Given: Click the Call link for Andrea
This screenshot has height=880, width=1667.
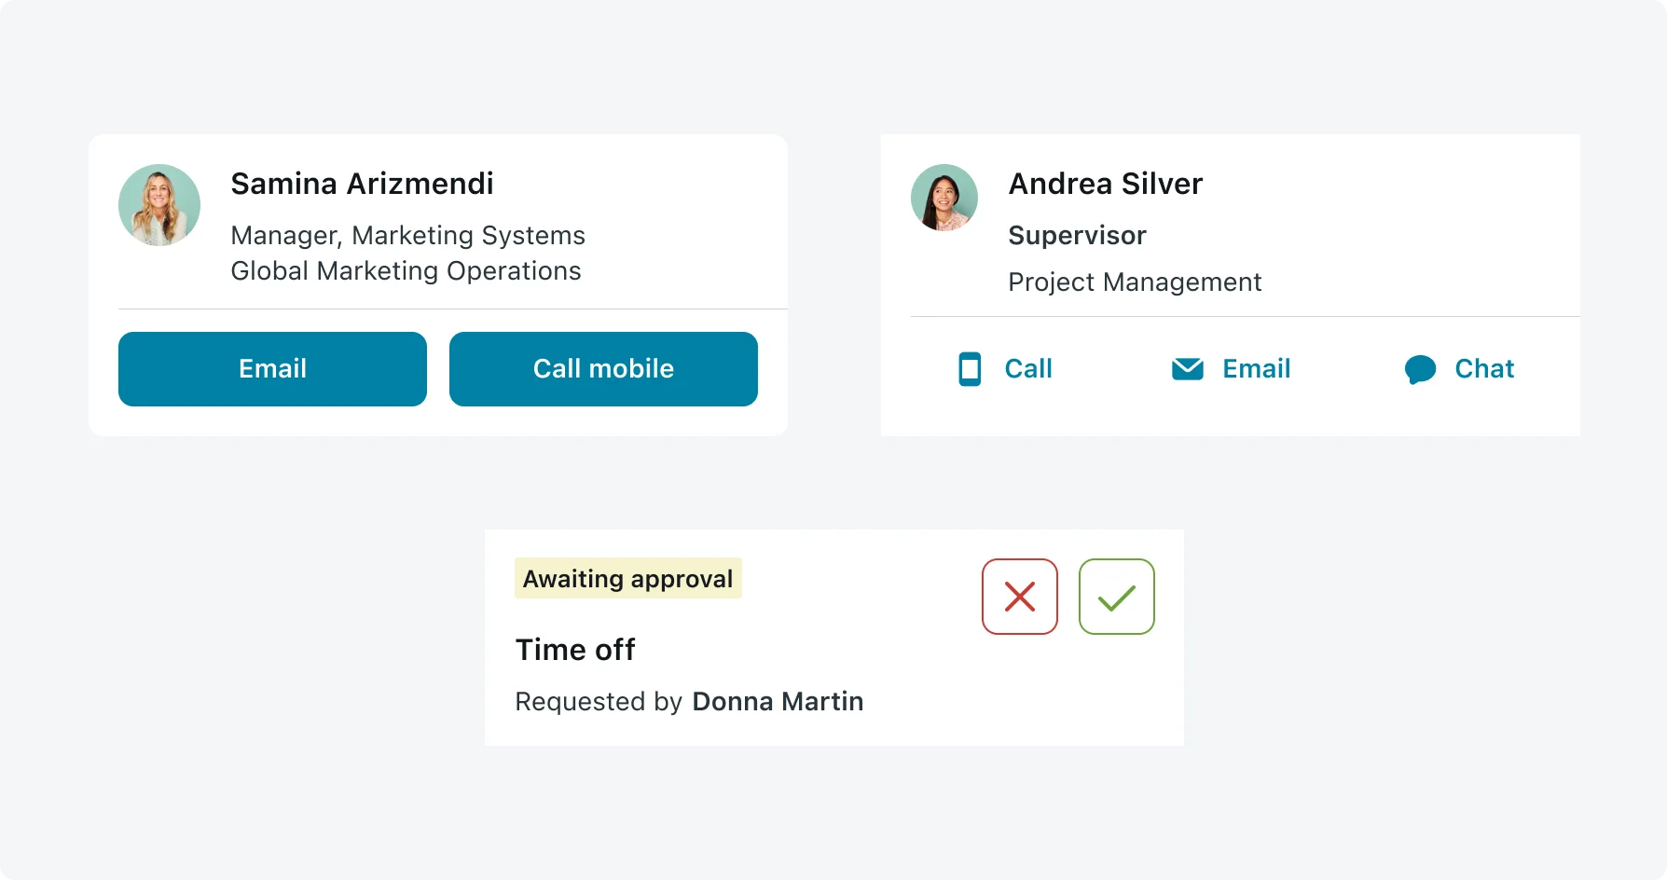Looking at the screenshot, I should 1027,369.
